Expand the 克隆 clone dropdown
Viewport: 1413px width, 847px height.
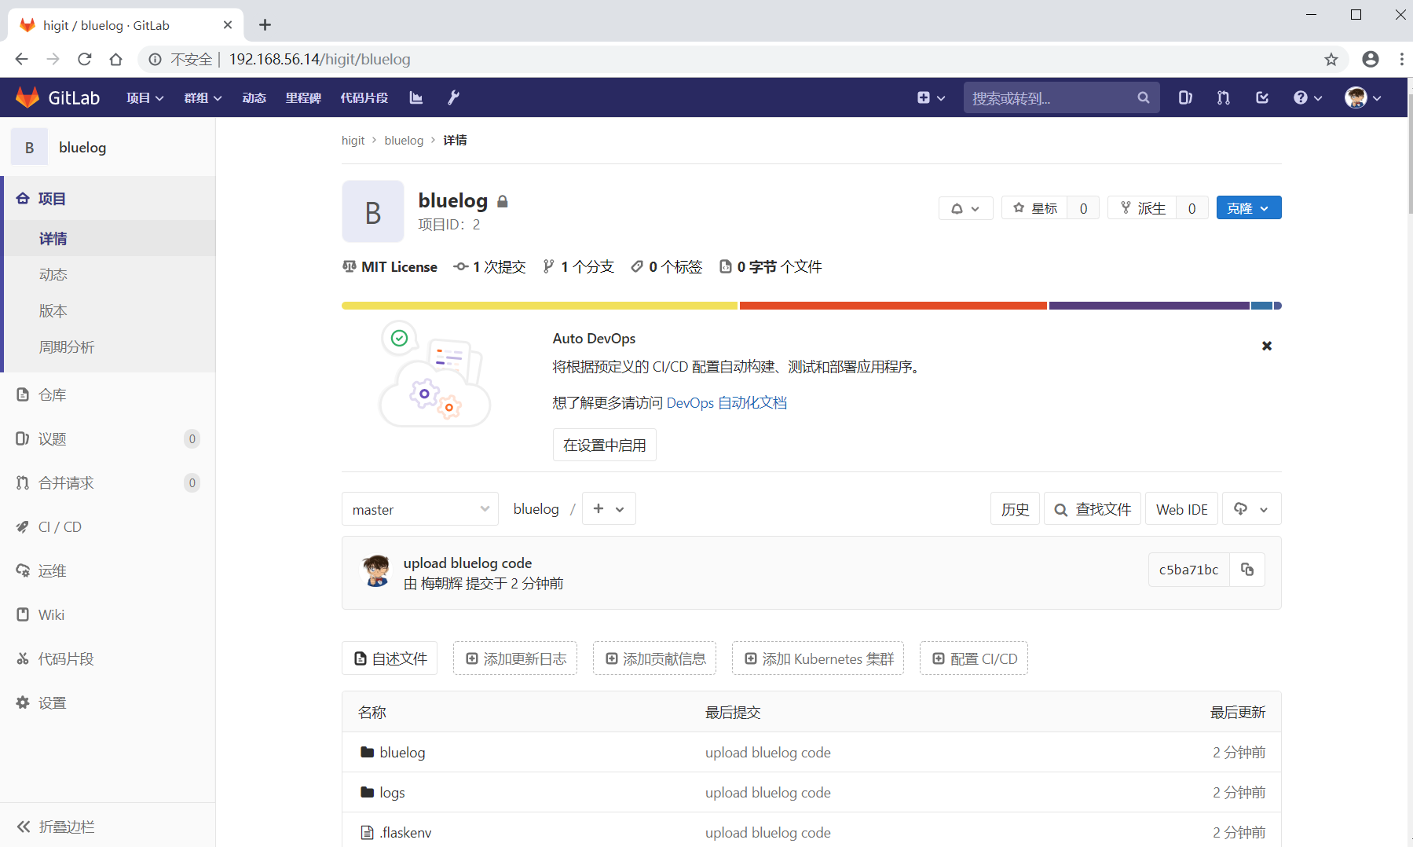[1249, 208]
